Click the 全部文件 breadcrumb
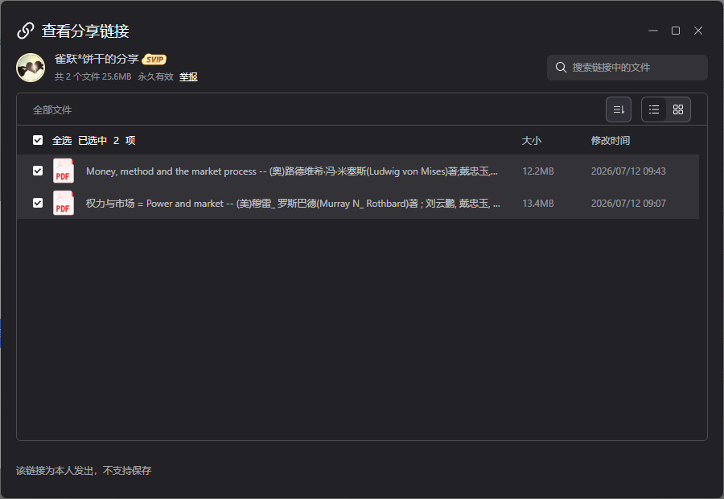 point(52,110)
